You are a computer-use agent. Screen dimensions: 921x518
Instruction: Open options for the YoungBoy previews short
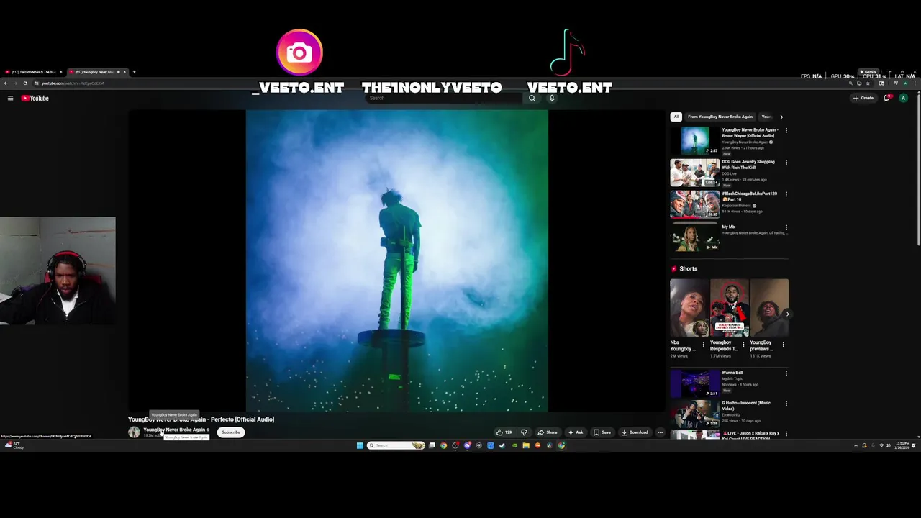point(783,345)
